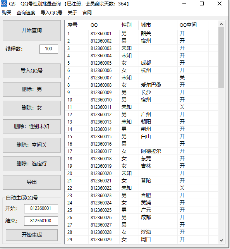Open the 查询速度 menu
The height and width of the screenshot is (249, 230).
(26, 12)
